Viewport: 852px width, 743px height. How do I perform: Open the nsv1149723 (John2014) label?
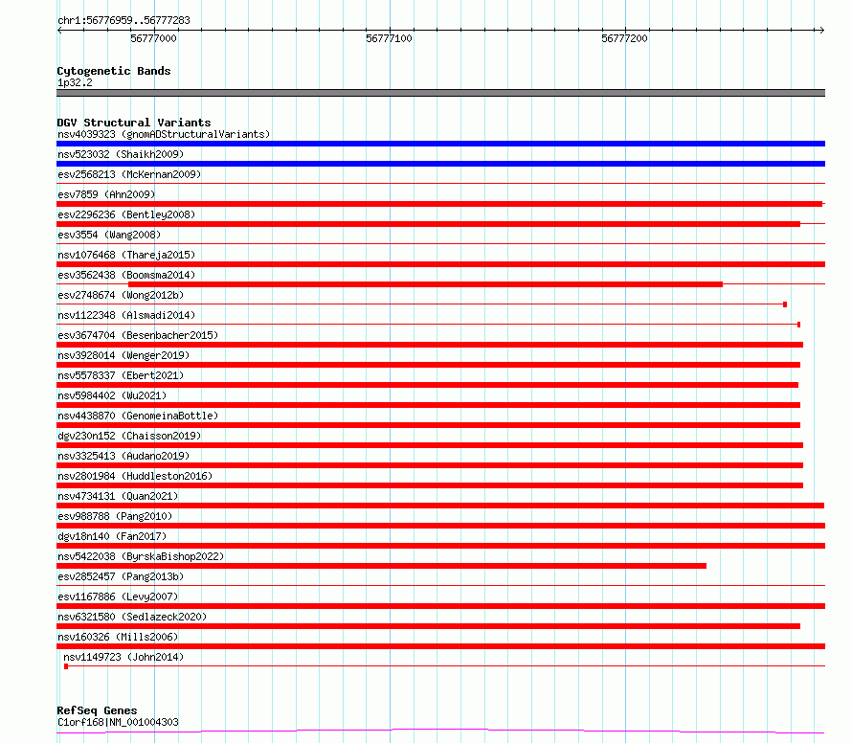point(123,657)
